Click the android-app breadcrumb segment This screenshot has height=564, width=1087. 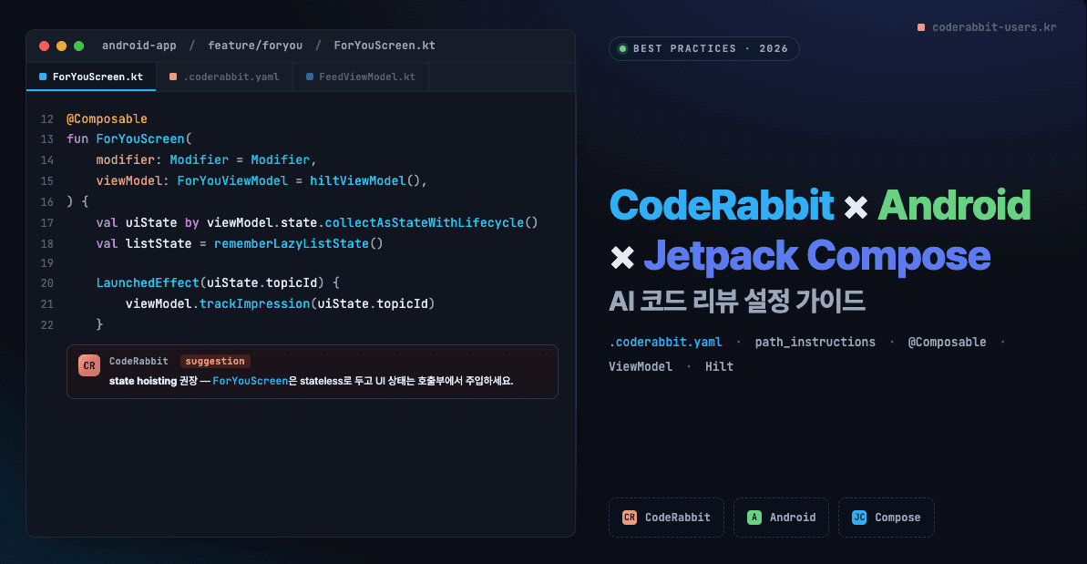point(139,46)
